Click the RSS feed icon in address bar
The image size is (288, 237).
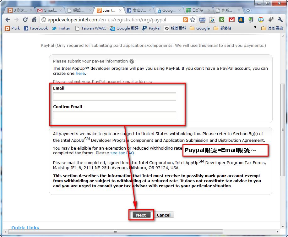(x=186, y=20)
